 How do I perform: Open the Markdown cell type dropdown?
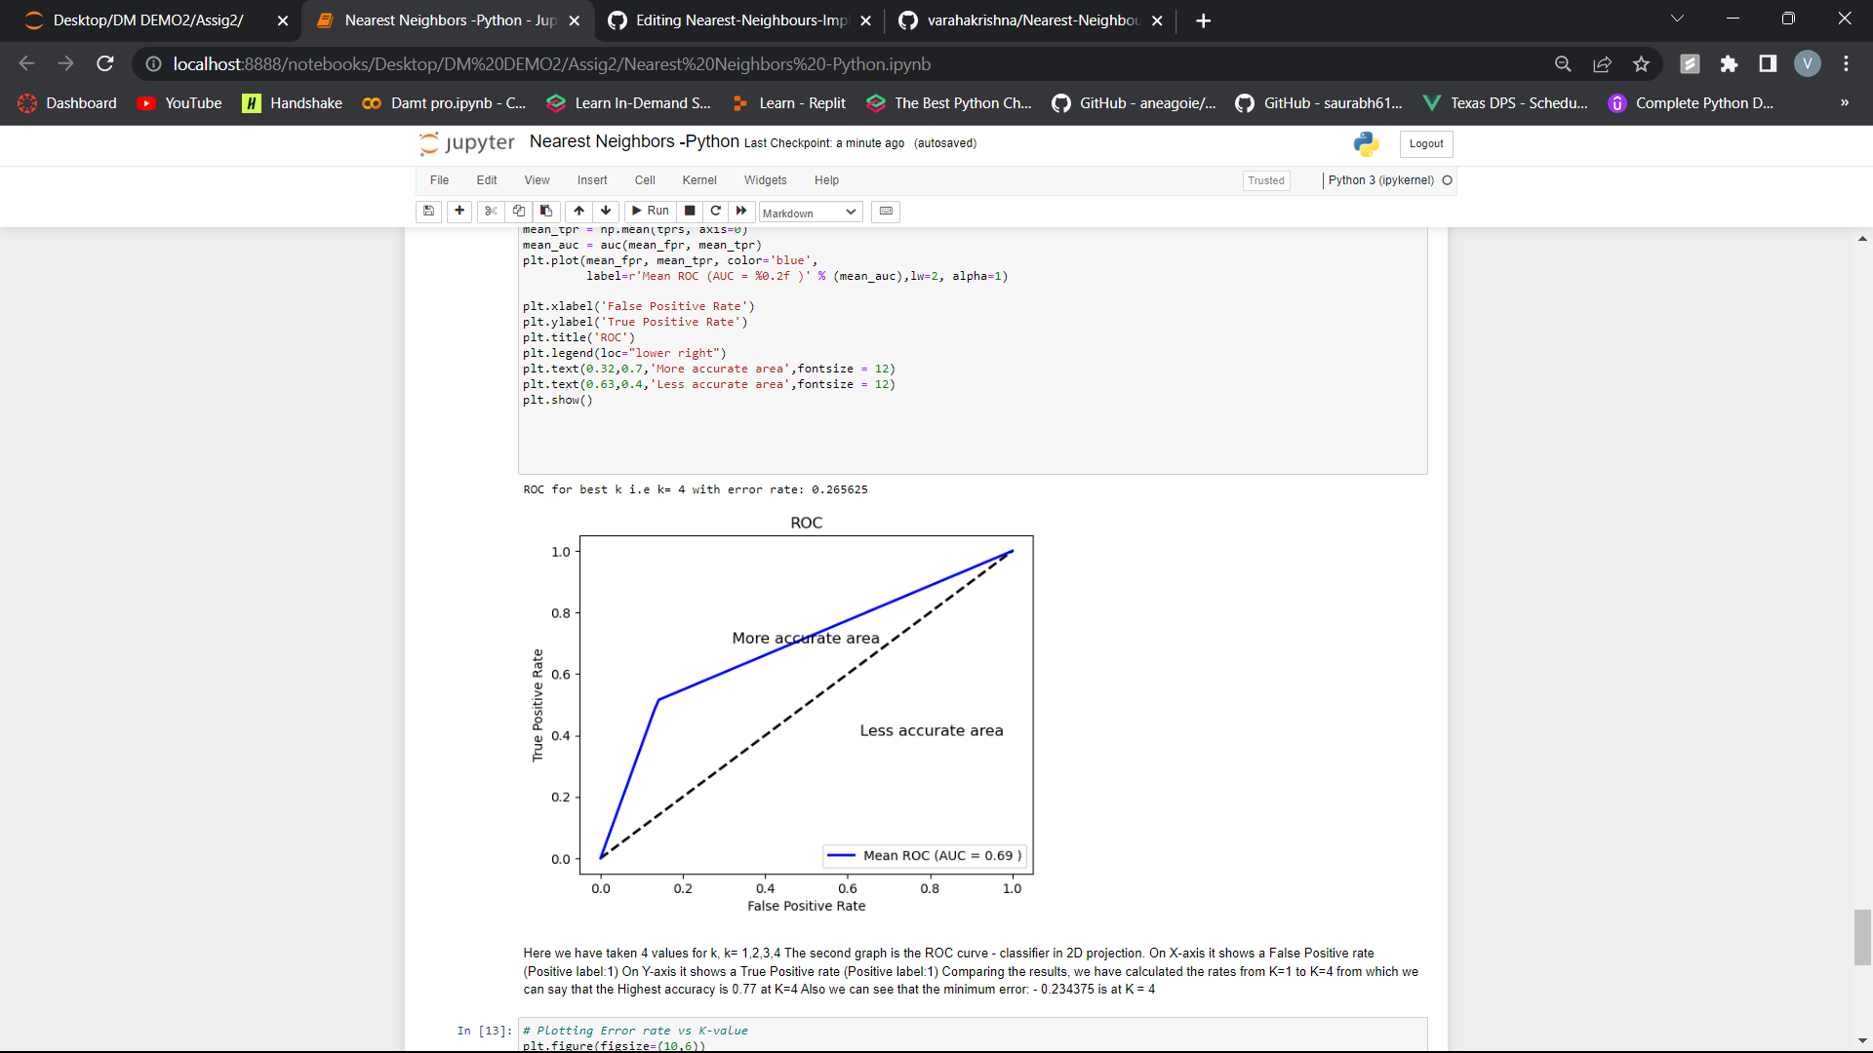point(810,213)
